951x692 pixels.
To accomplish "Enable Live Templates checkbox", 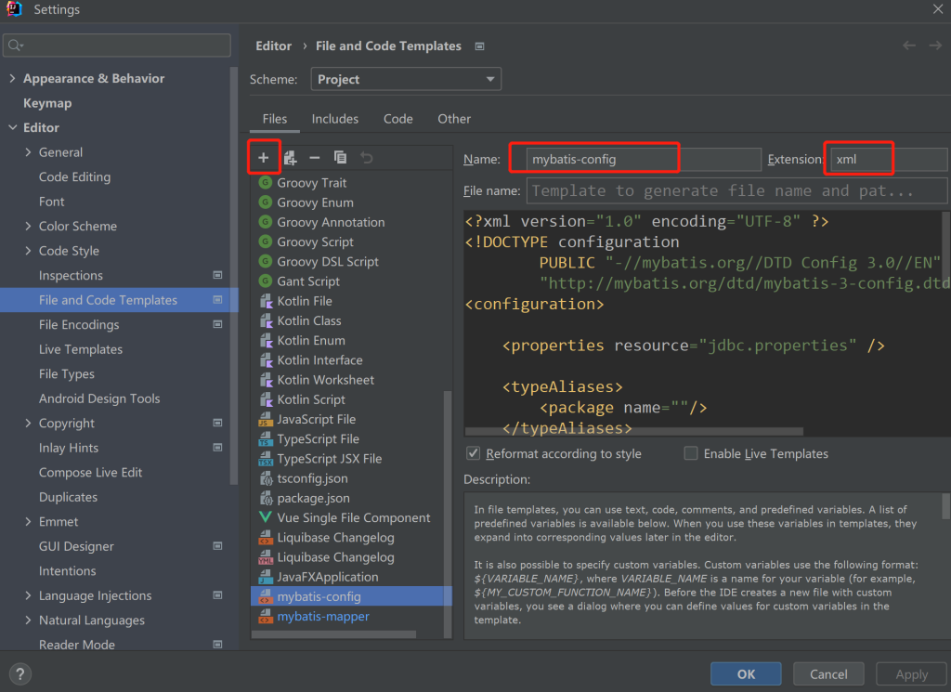I will [x=691, y=453].
